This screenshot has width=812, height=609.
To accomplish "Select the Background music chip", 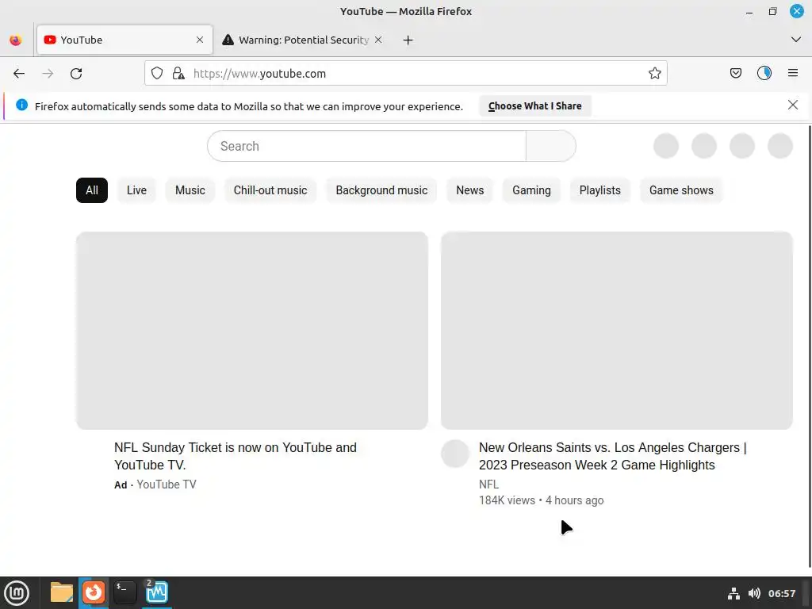I will 381,190.
